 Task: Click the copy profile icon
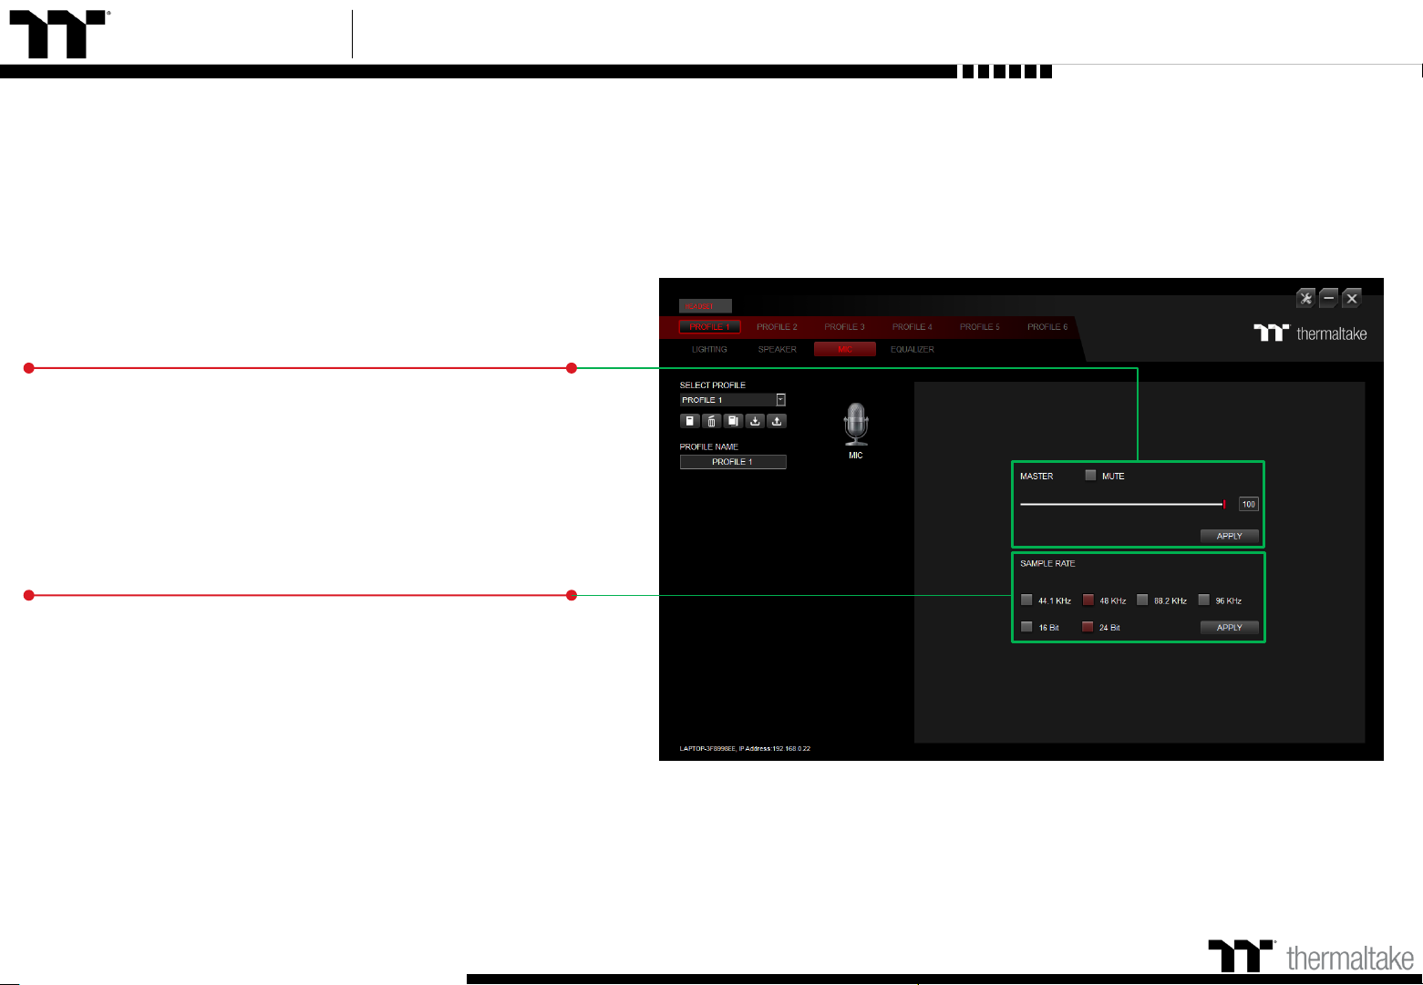click(733, 421)
